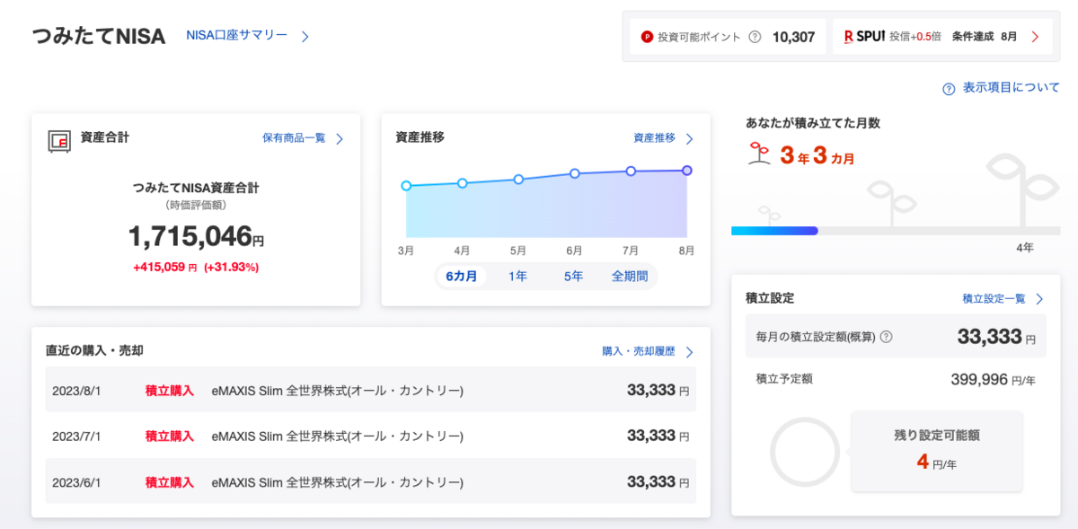1078x529 pixels.
Task: Open 購入・売却履歴 link
Action: [639, 351]
